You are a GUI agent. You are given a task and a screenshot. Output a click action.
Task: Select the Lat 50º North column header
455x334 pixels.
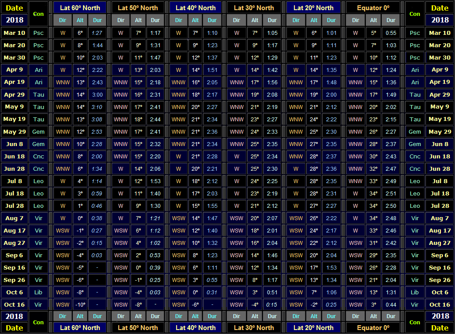point(138,8)
